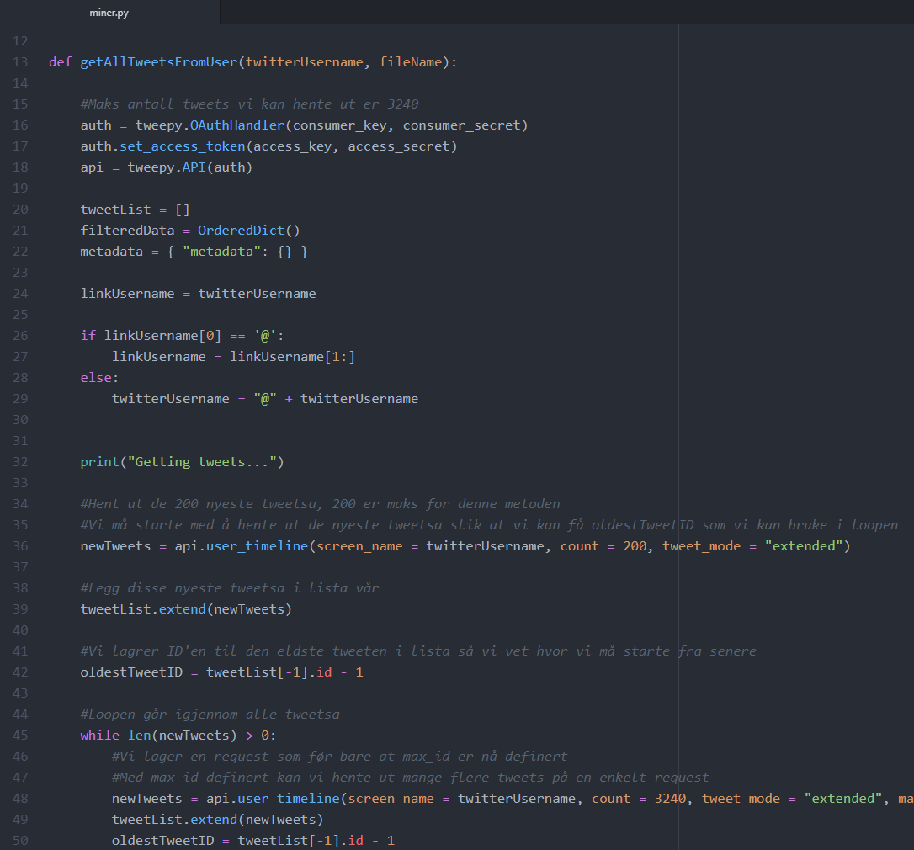Screen dimensions: 914x850
Task: Click line number 13 in the gutter
Action: pyautogui.click(x=21, y=62)
